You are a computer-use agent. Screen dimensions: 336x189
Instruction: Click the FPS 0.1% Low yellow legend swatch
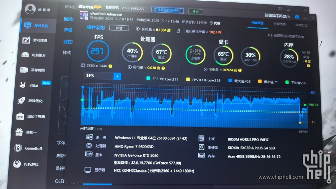(188, 80)
